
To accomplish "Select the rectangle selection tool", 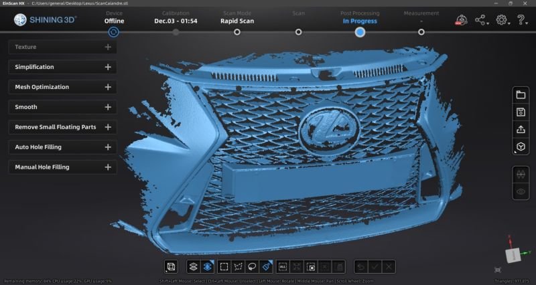I will pos(224,266).
